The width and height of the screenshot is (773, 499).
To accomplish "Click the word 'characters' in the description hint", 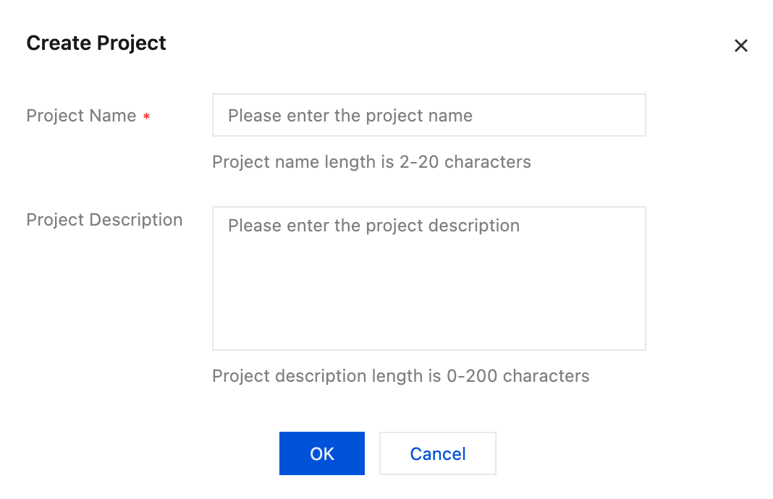I will 546,376.
